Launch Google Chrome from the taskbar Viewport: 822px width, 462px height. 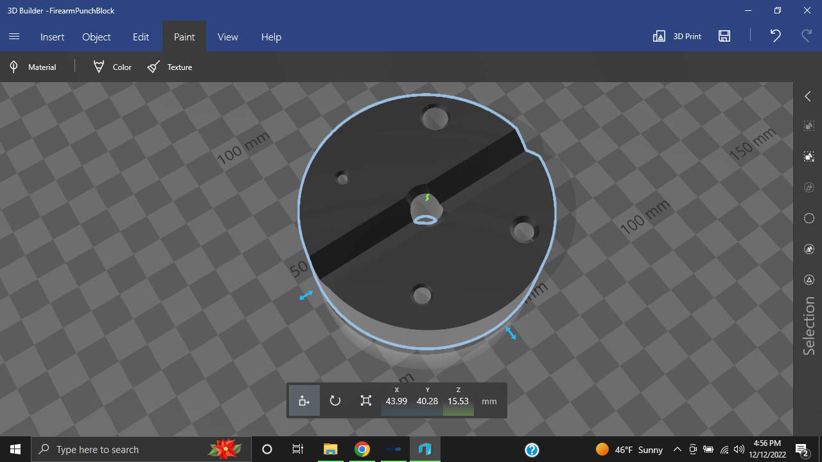pos(362,449)
